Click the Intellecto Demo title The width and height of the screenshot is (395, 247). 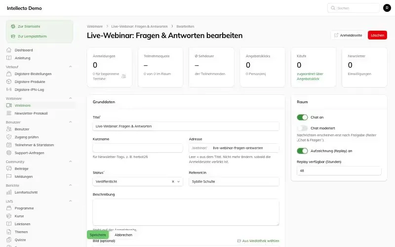[x=24, y=8]
